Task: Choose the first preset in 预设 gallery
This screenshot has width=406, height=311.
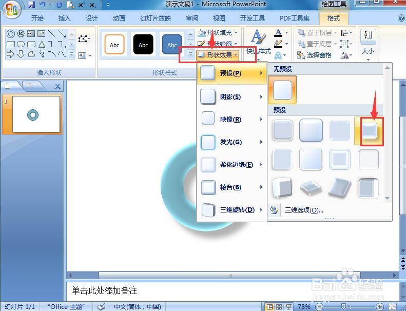Action: (x=282, y=130)
